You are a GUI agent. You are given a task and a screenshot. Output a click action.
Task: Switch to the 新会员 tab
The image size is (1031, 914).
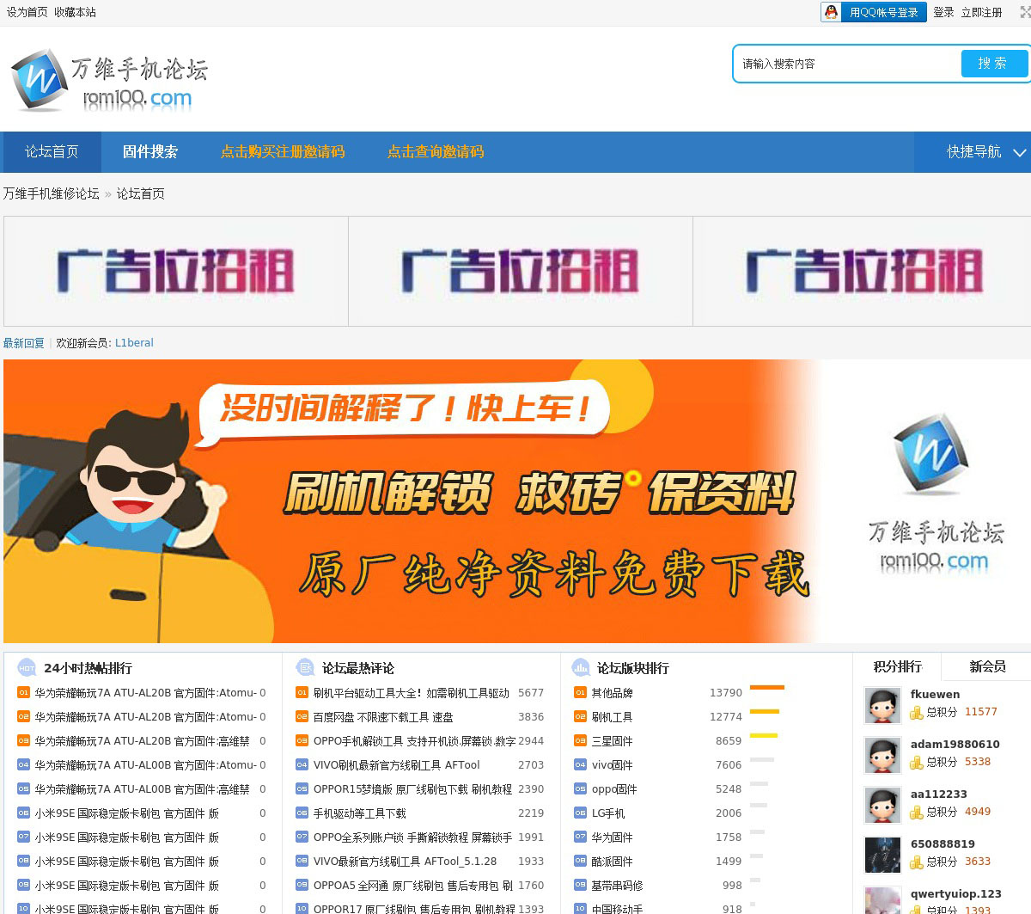987,666
